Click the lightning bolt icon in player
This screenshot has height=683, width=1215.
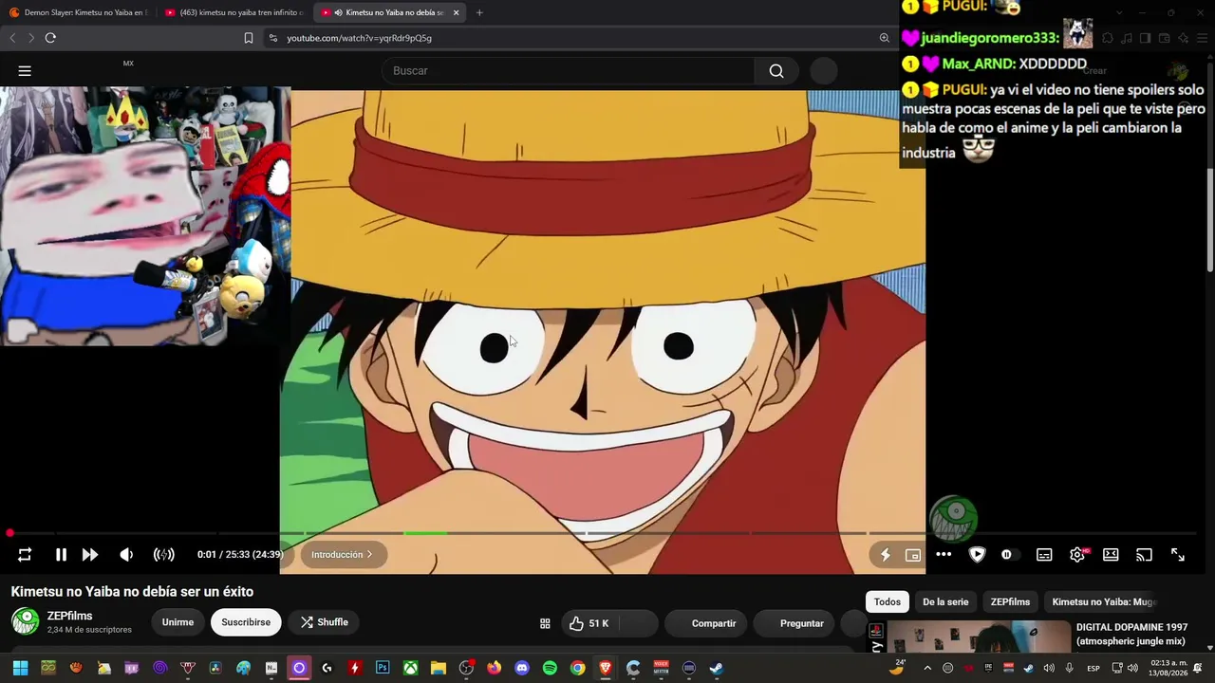click(885, 555)
